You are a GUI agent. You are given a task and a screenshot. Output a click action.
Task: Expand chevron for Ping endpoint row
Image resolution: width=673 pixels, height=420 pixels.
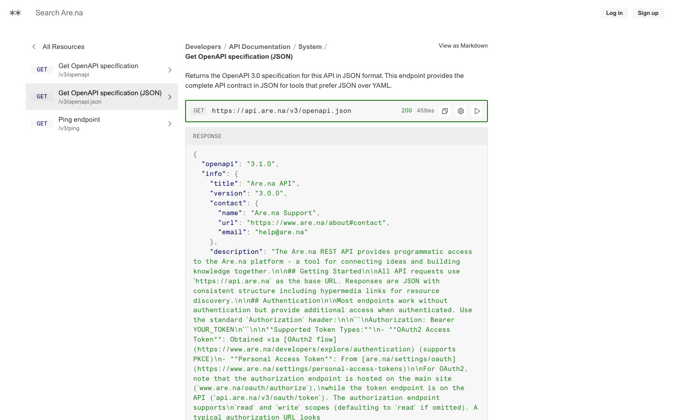pyautogui.click(x=170, y=124)
